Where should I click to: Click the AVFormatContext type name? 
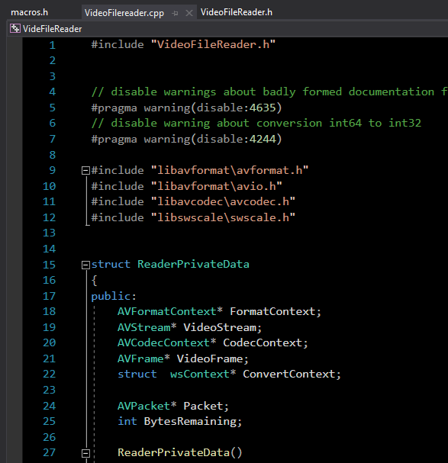[167, 311]
